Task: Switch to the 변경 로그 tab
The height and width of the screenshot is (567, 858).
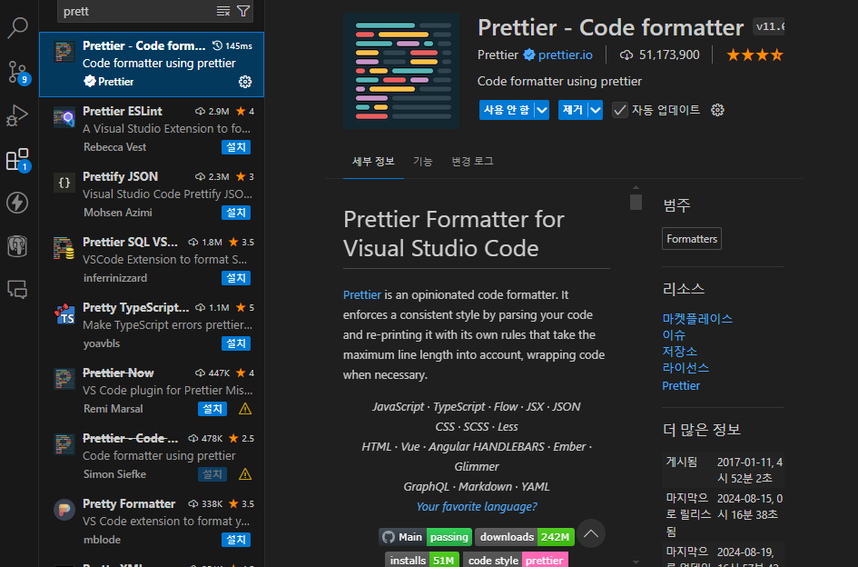Action: click(472, 162)
